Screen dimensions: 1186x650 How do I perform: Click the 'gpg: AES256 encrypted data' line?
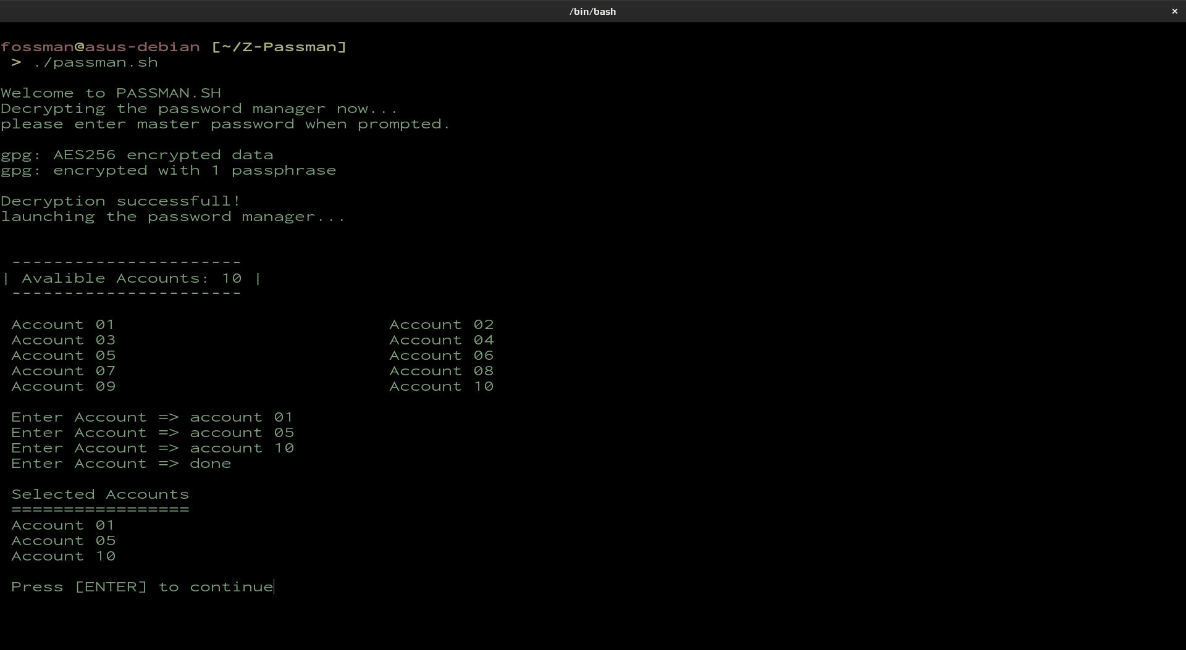[x=137, y=155]
